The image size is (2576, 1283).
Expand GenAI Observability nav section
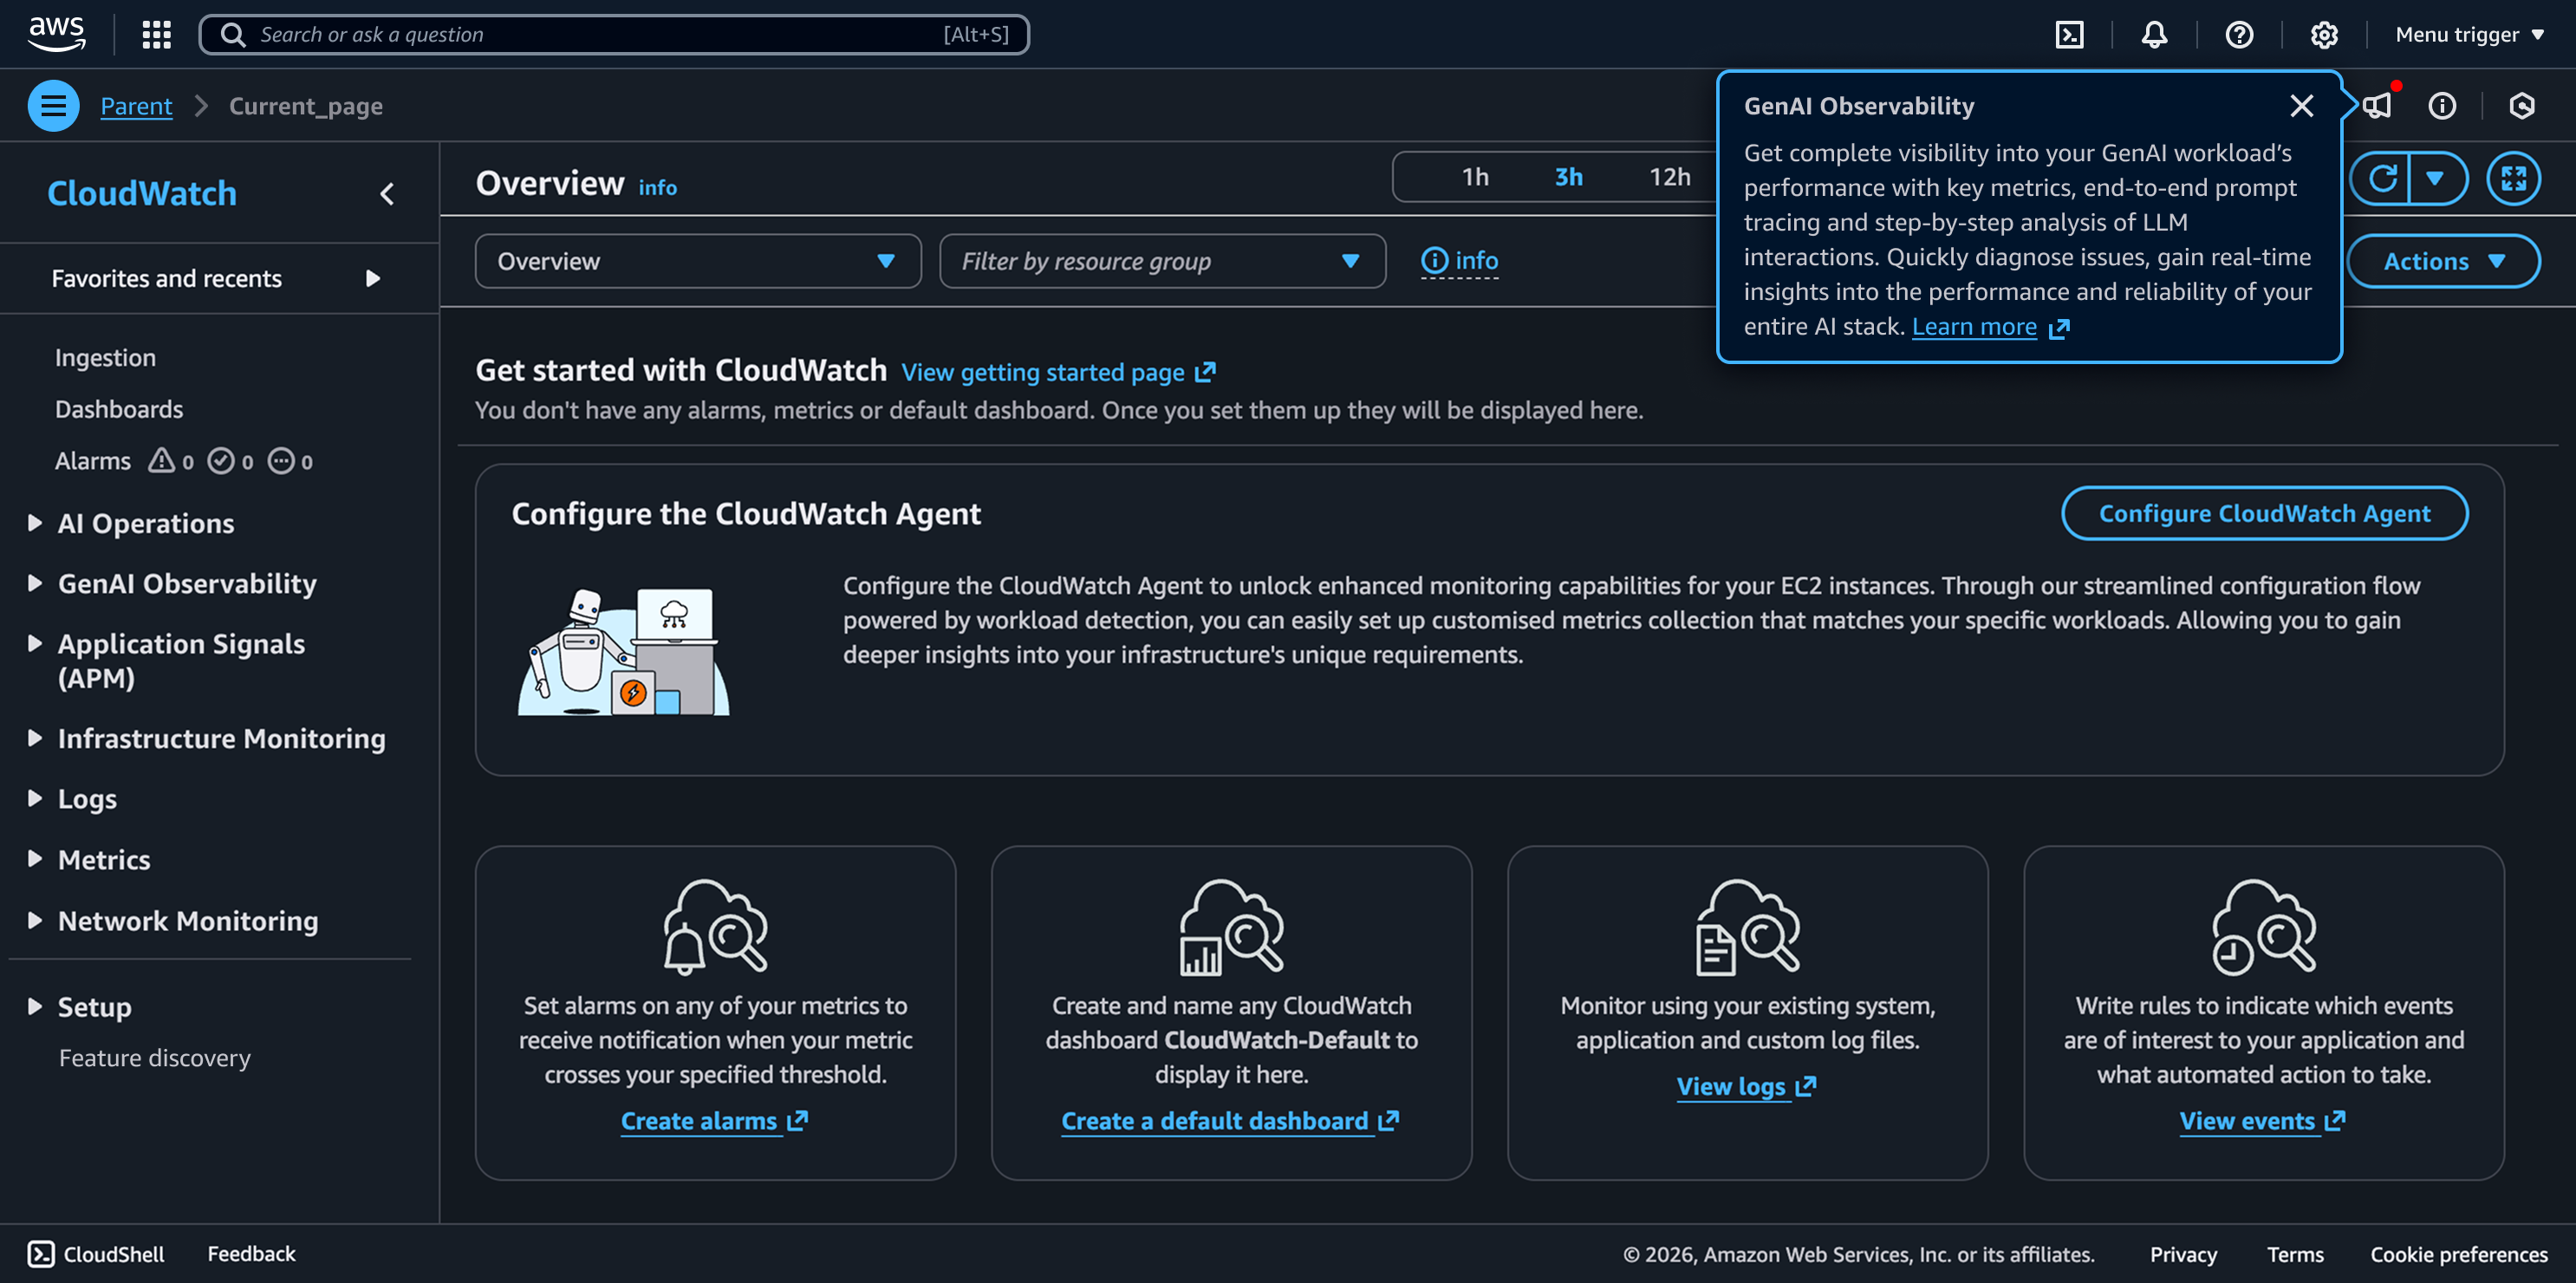pyautogui.click(x=187, y=584)
